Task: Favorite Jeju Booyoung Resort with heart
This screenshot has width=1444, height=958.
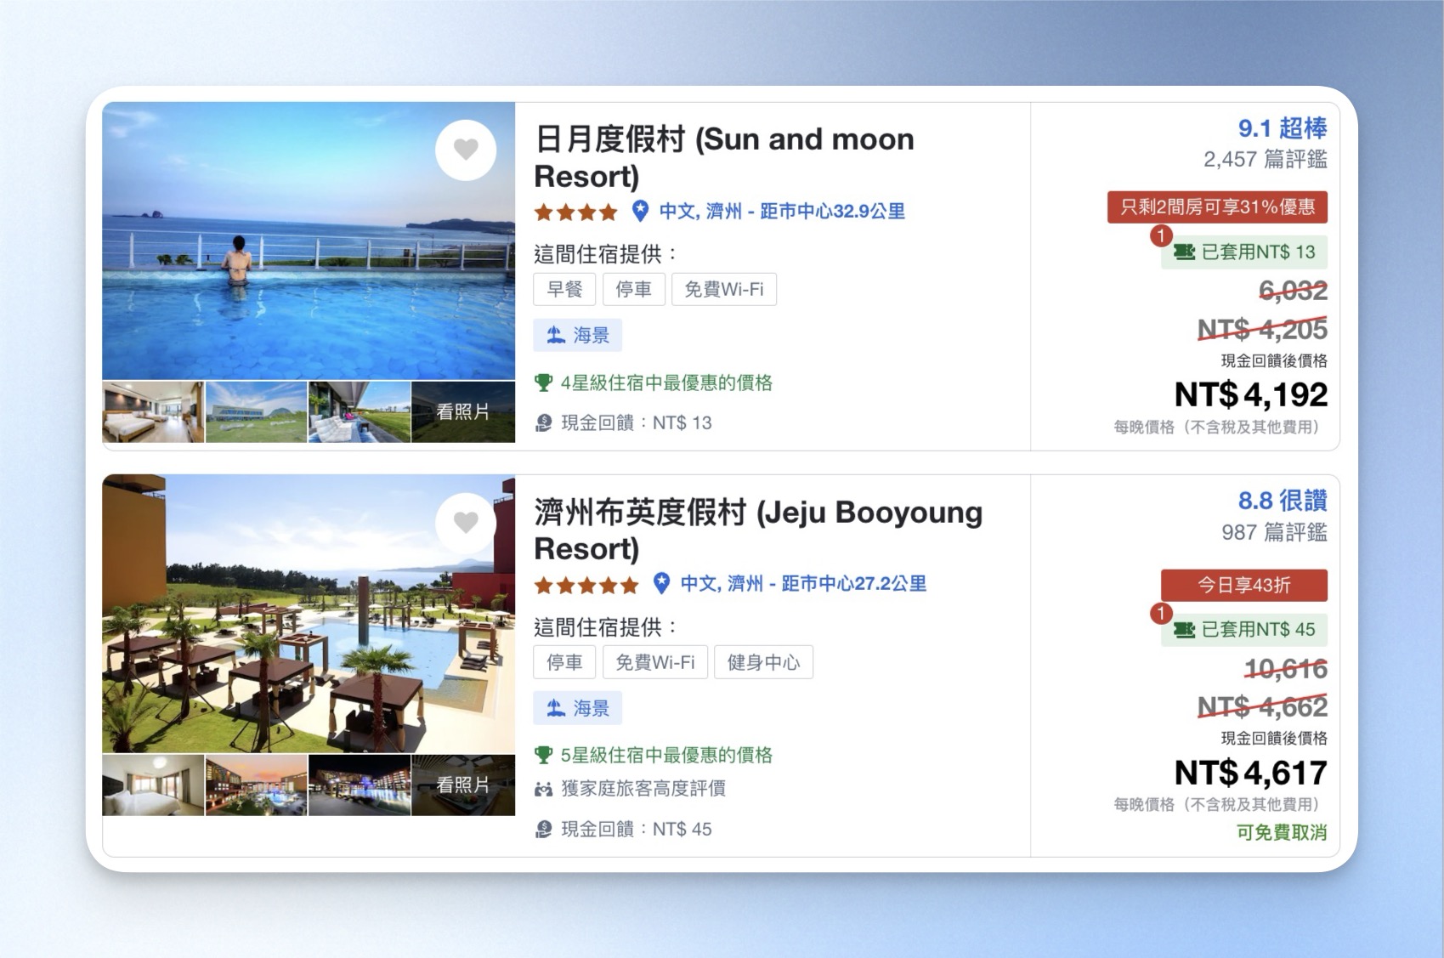Action: tap(466, 523)
